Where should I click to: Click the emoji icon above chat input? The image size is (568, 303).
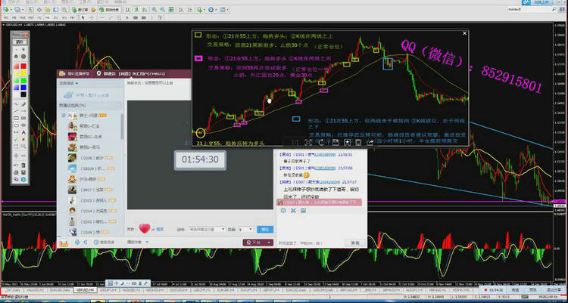(x=283, y=210)
